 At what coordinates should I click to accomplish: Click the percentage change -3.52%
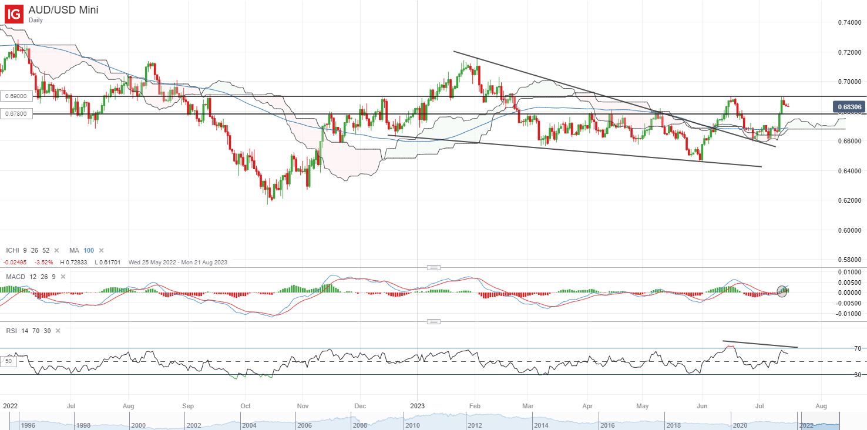(45, 262)
